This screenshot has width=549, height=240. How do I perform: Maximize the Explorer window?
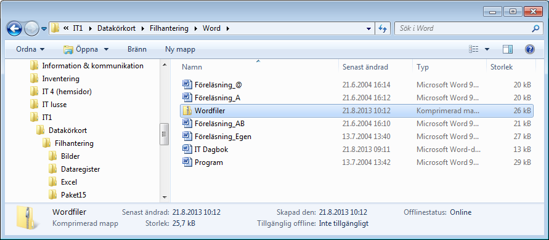tap(513, 12)
